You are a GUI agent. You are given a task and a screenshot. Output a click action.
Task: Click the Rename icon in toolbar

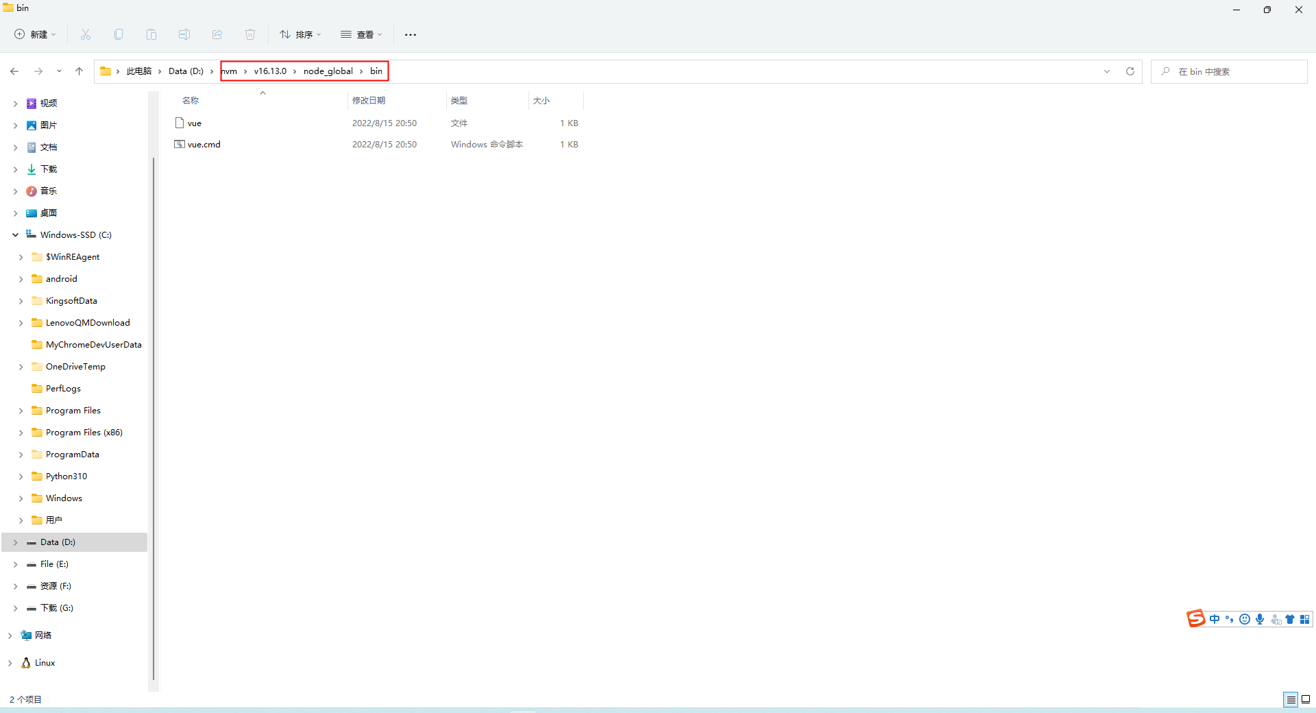[x=184, y=34]
